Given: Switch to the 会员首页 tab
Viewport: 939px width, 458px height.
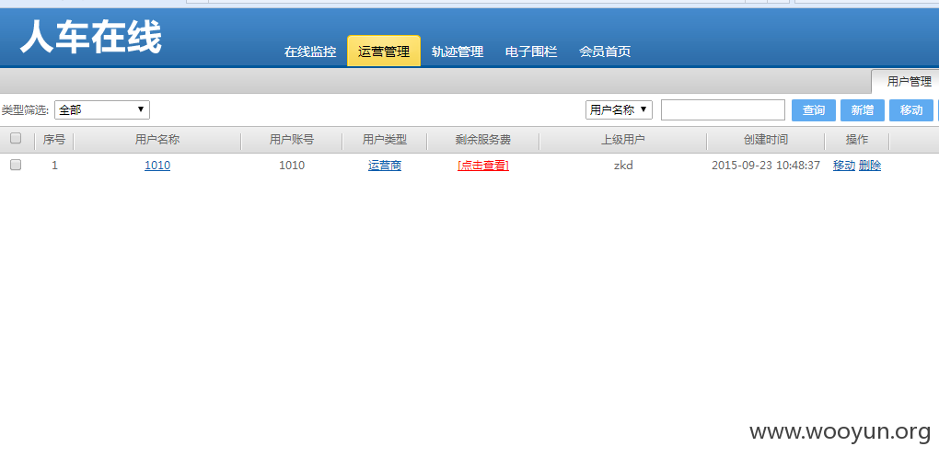Looking at the screenshot, I should (605, 52).
